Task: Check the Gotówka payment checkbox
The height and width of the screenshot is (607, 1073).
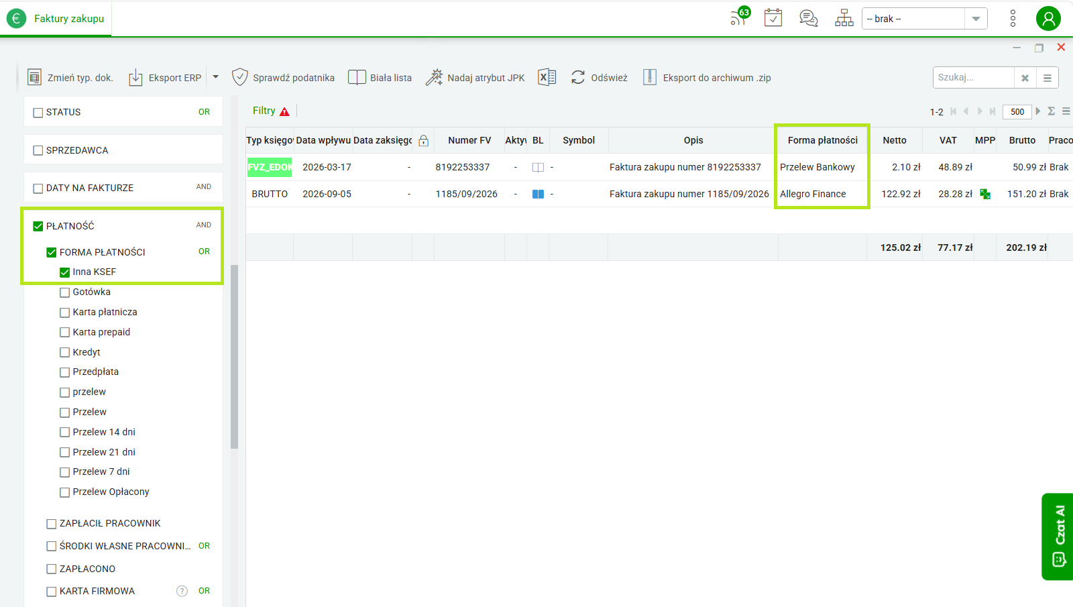Action: pyautogui.click(x=64, y=292)
